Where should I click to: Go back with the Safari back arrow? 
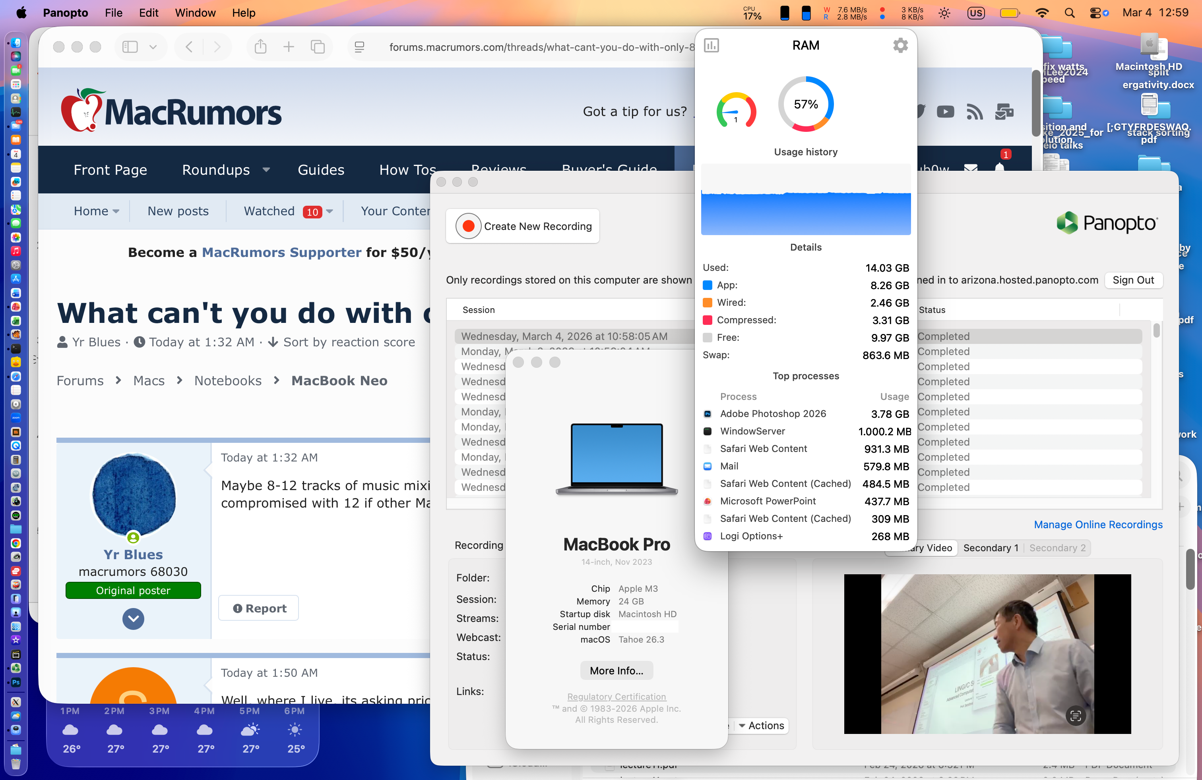[189, 47]
